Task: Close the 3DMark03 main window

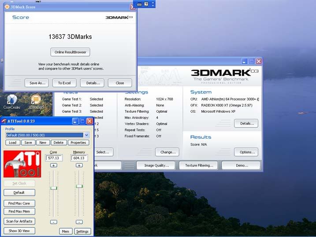Action: (x=259, y=61)
